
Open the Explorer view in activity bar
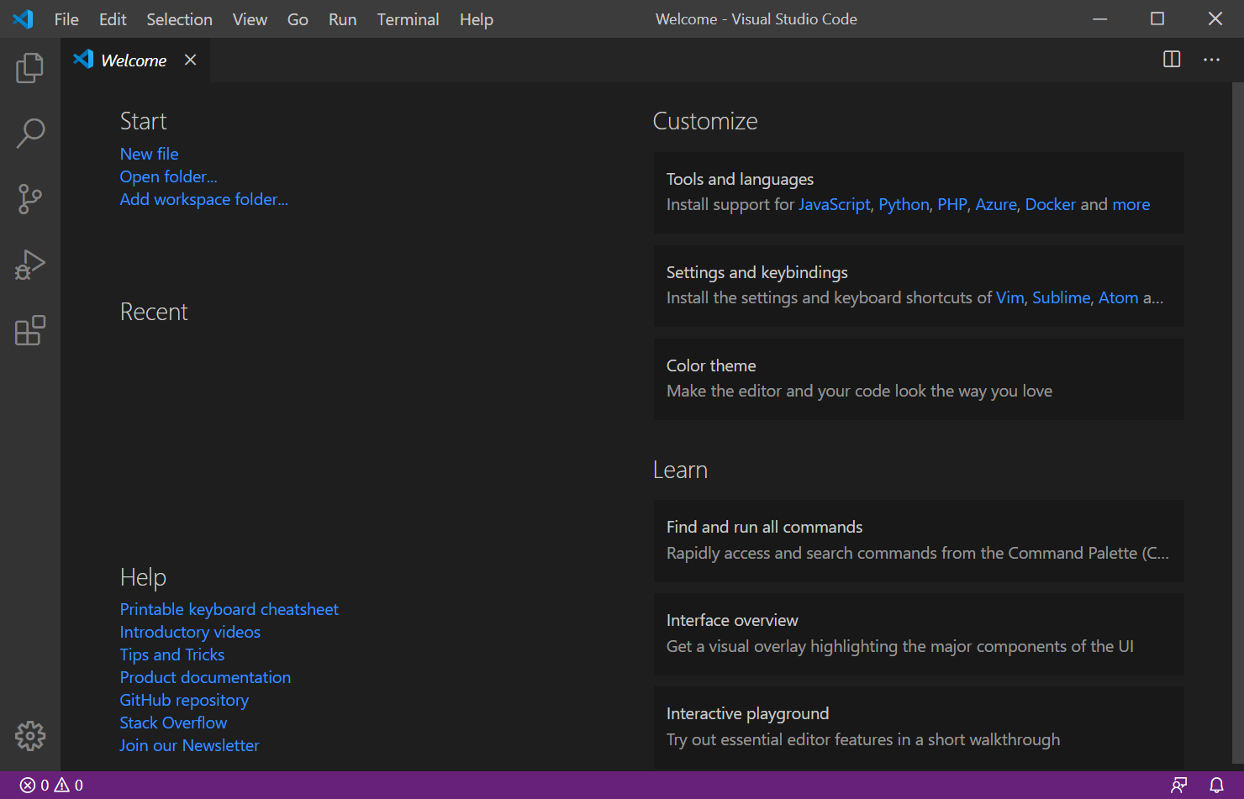tap(29, 67)
